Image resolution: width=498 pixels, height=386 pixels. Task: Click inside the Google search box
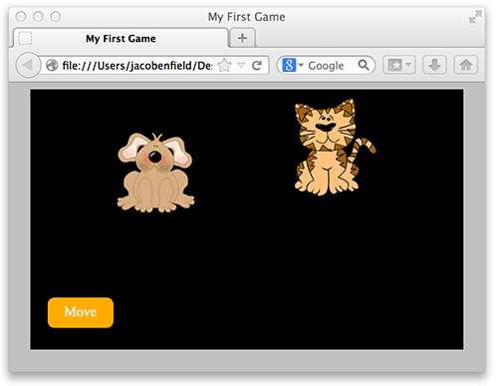tap(326, 65)
